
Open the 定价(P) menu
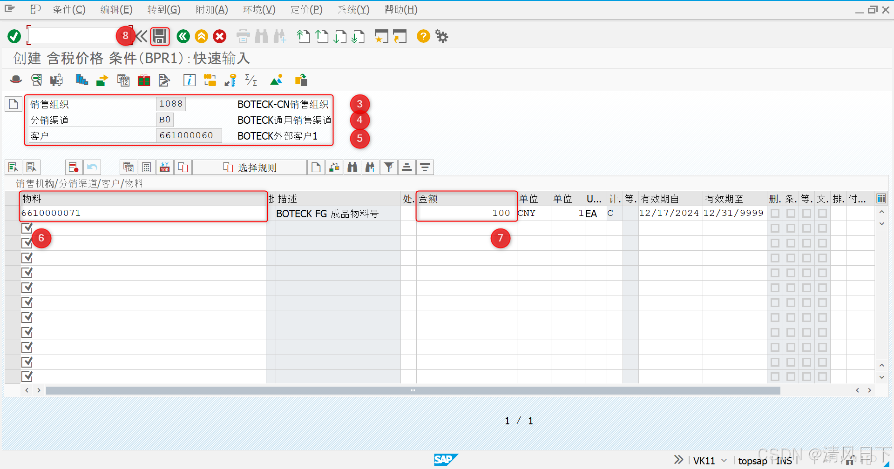[x=306, y=9]
